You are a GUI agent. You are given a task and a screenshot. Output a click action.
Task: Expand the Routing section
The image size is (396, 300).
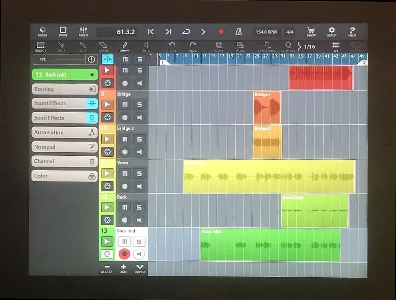pos(64,89)
